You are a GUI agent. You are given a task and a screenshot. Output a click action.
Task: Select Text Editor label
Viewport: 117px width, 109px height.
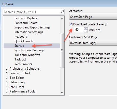[x=17, y=78]
